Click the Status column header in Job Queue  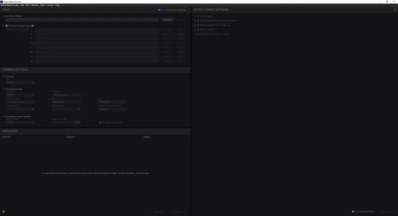coord(147,137)
